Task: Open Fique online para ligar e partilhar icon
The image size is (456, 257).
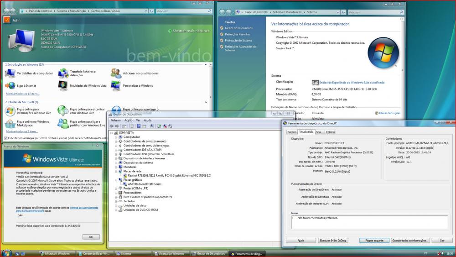Action: [x=63, y=123]
